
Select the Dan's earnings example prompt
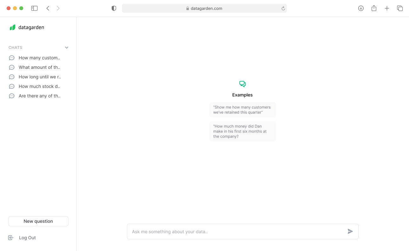(243, 131)
